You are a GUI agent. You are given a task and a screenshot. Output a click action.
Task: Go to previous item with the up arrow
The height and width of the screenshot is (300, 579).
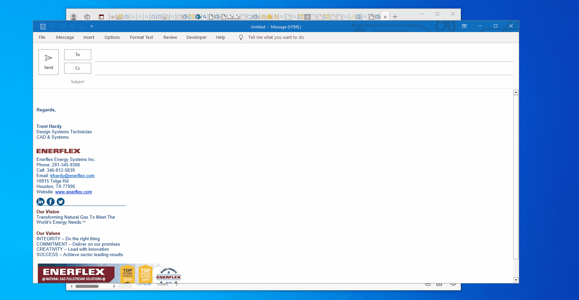click(72, 26)
